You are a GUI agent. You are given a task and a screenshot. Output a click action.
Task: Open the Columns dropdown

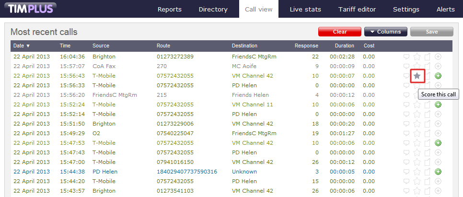tap(386, 32)
